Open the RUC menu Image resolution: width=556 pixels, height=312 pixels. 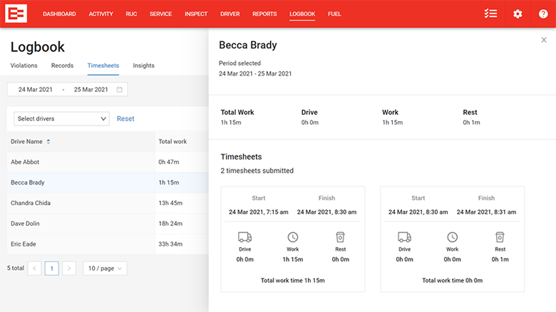[131, 14]
